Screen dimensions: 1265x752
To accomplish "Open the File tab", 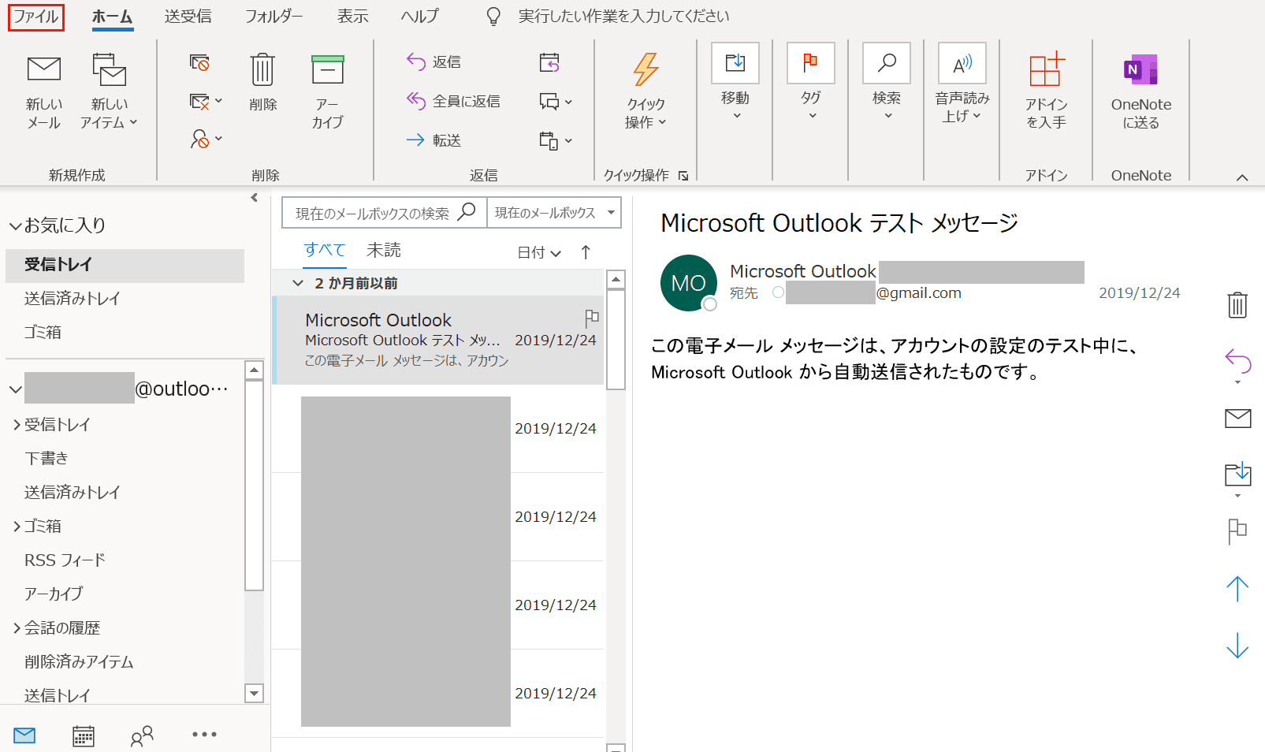I will pyautogui.click(x=36, y=17).
